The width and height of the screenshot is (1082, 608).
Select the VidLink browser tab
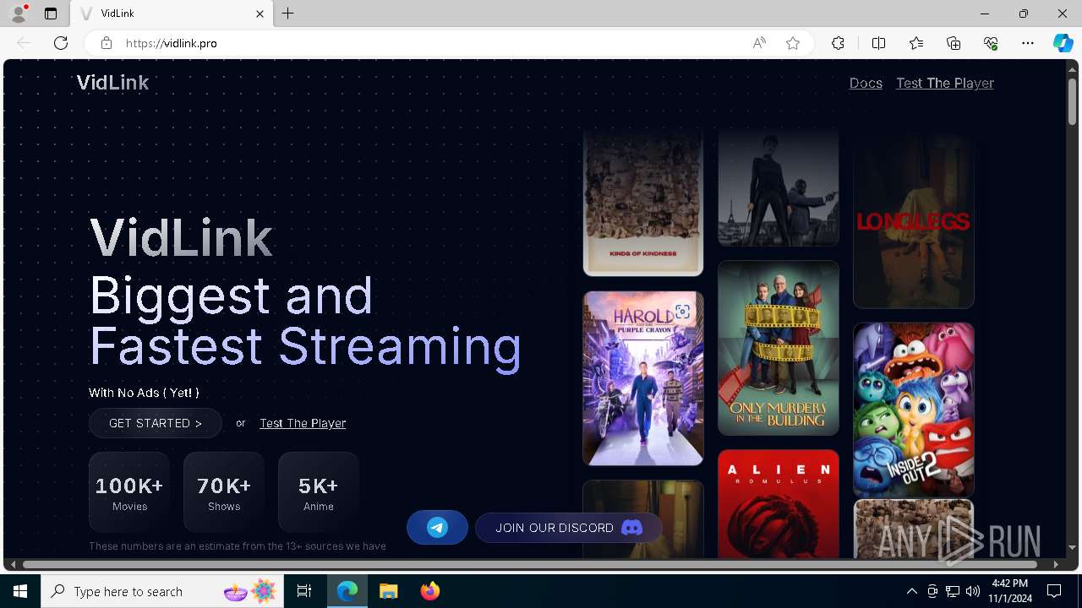(x=172, y=14)
